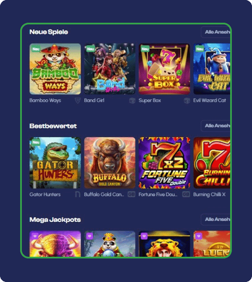Open Alle Ansehen for Mega Jackpots
The width and height of the screenshot is (252, 282).
[215, 219]
